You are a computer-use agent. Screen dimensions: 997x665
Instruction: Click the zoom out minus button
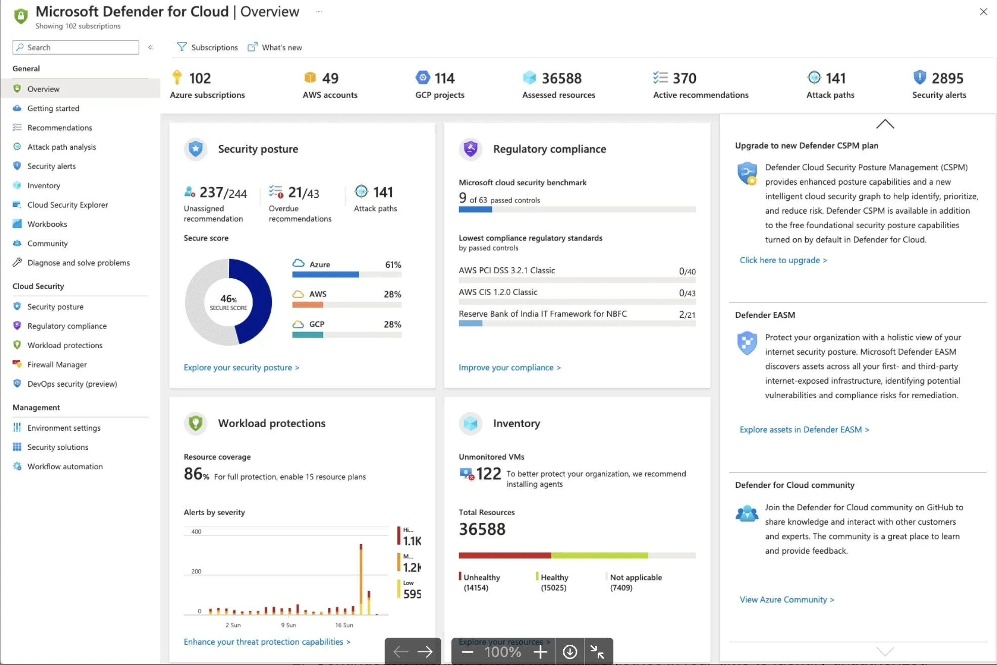(x=468, y=652)
